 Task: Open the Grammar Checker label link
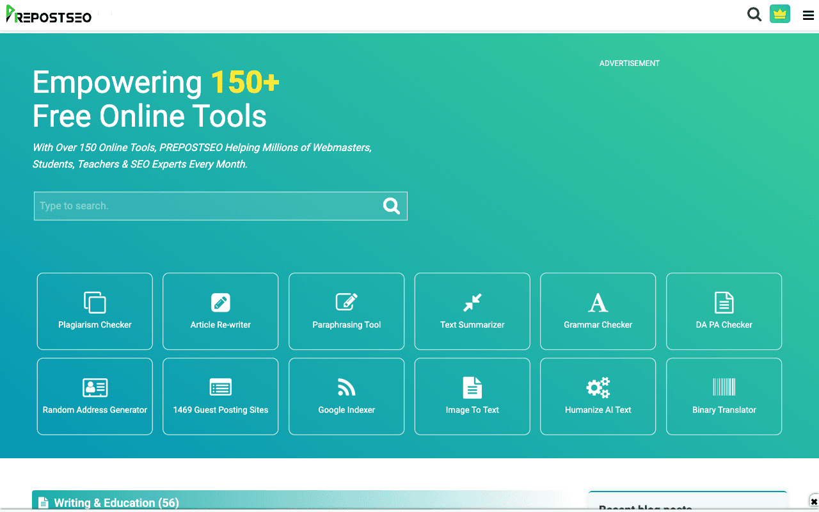tap(598, 324)
